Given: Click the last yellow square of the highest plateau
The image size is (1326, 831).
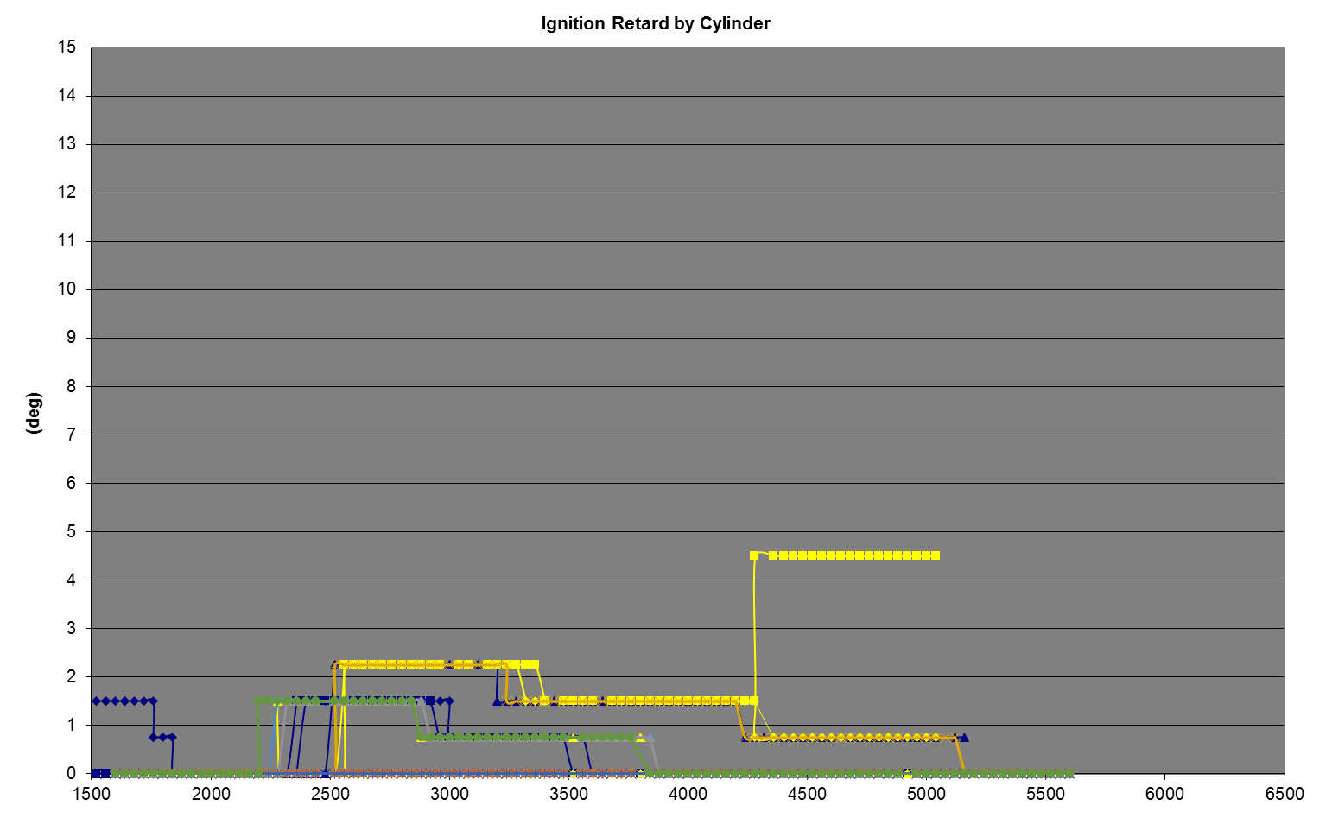Looking at the screenshot, I should click(936, 555).
